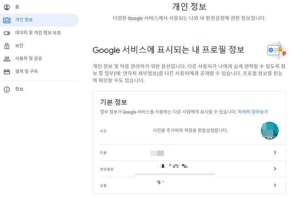
Task: Click 사진을 추가하여 계정을 맞춤설정합니다 text
Action: point(190,130)
